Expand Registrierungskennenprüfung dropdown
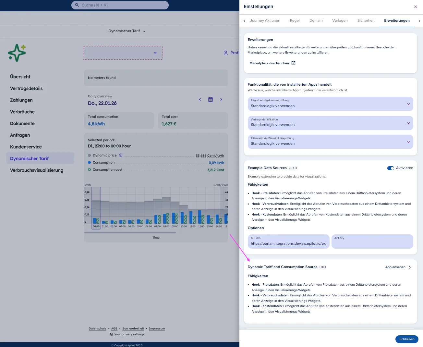423x347 pixels. point(331,104)
